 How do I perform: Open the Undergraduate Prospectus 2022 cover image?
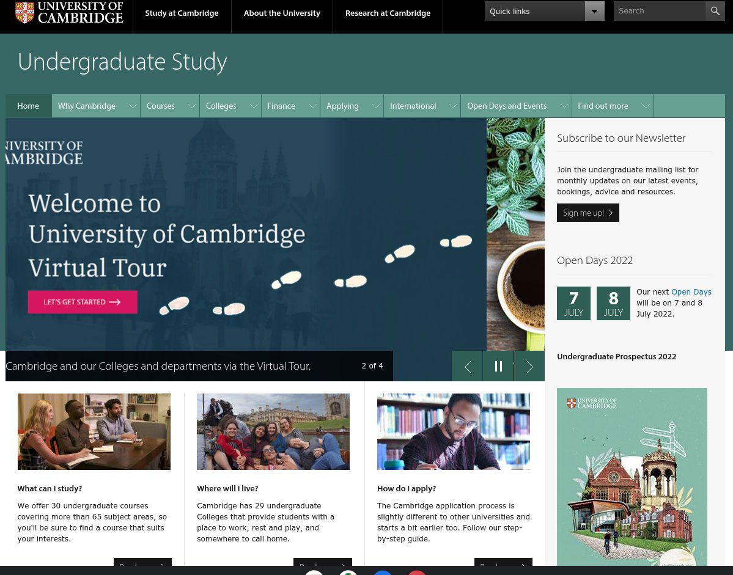(x=632, y=477)
